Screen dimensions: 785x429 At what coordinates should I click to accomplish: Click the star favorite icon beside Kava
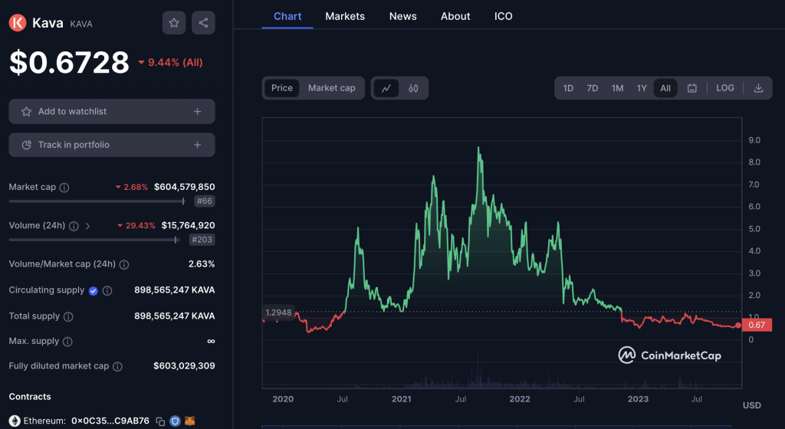[174, 22]
